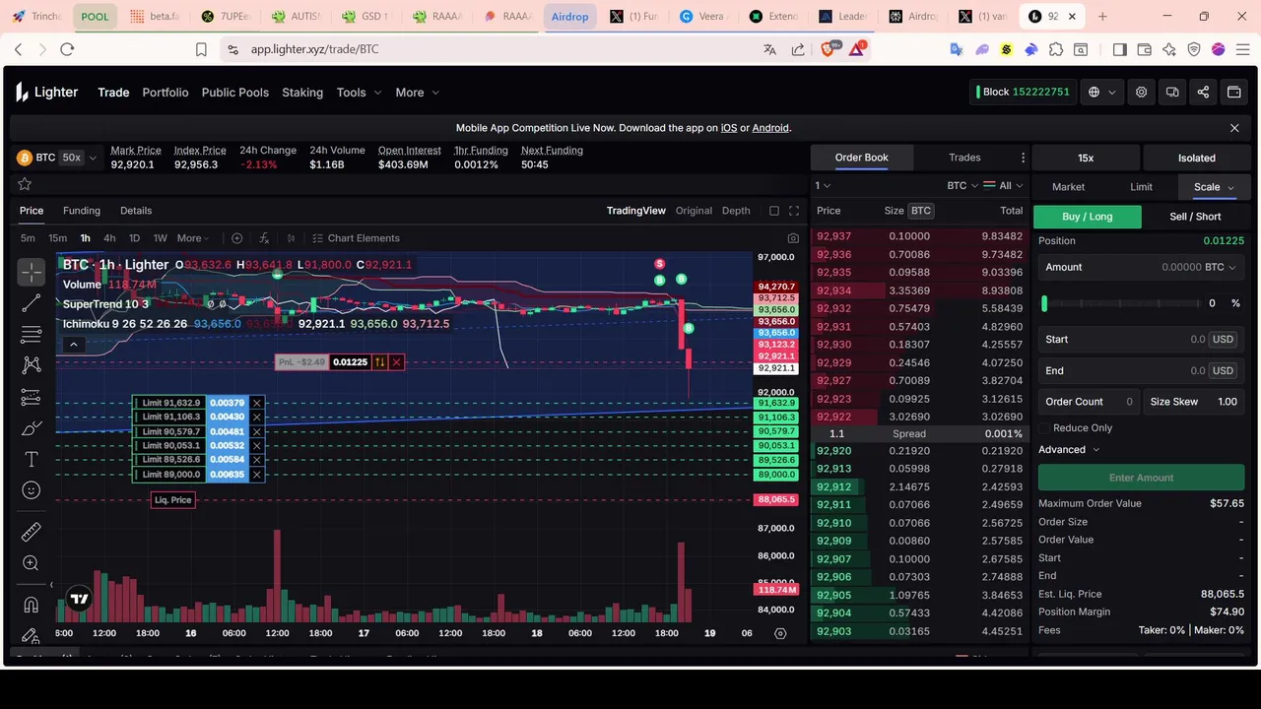Viewport: 1261px width, 709px height.
Task: Select Sell / Short side
Action: [x=1195, y=217]
